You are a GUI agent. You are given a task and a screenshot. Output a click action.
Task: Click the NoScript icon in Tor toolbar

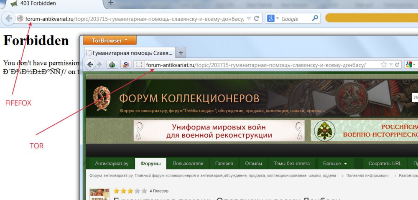125,65
